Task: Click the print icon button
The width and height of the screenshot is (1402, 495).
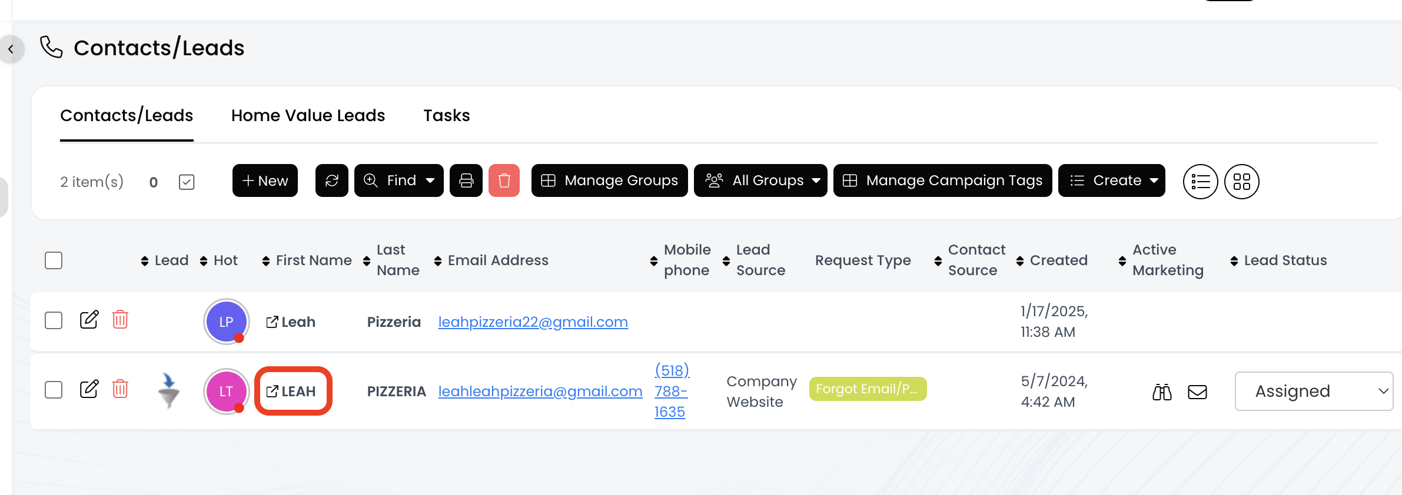Action: 466,180
